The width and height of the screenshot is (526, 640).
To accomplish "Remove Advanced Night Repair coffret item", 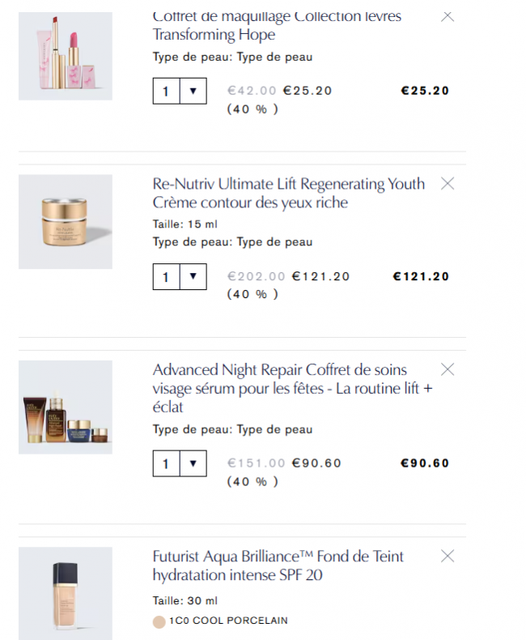I will [x=448, y=370].
